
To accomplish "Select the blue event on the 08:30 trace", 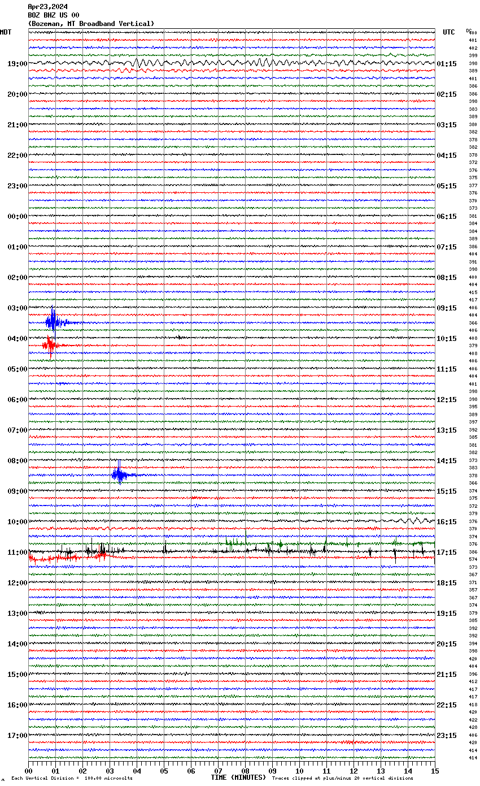I will coord(119,475).
